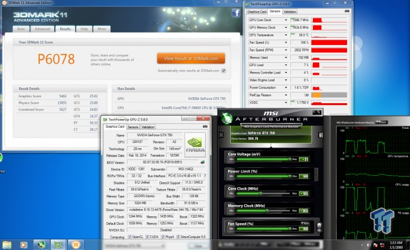
Task: Click the NVIDIA logo in GPU-Z
Action: pos(195,144)
